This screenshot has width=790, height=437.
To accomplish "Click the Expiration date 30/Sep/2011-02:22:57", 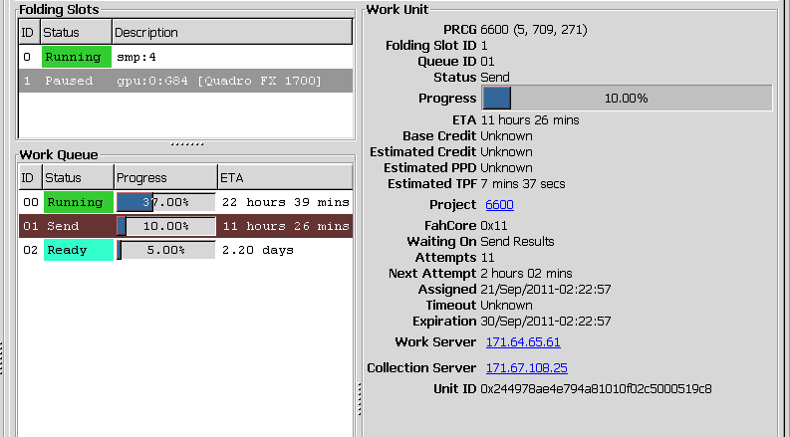I will point(546,322).
